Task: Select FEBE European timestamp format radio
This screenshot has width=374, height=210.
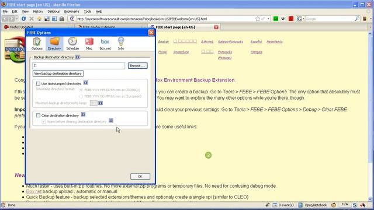Action: pyautogui.click(x=81, y=96)
